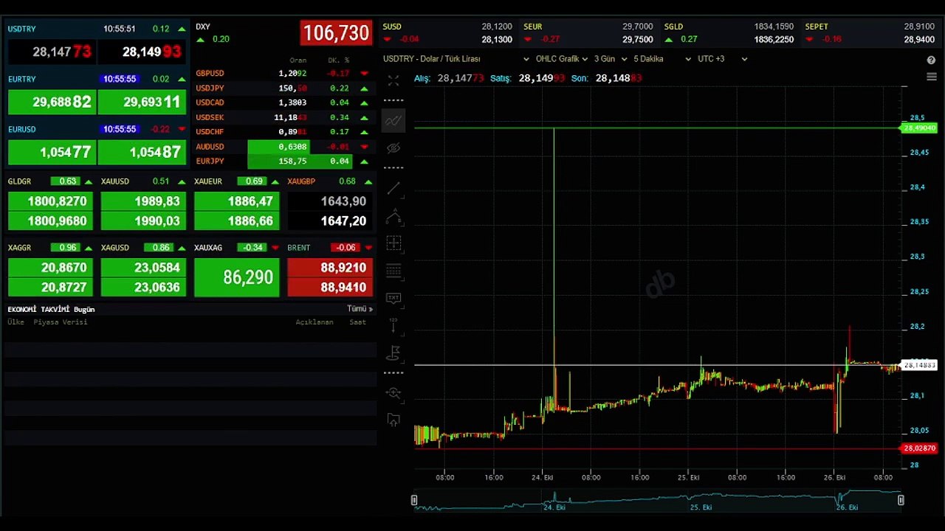The image size is (945, 531).
Task: Click the XAUEUR price tile 1886,47
Action: click(237, 201)
